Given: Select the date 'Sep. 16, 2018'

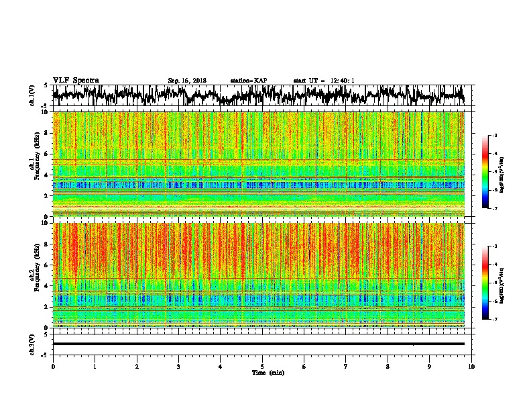Looking at the screenshot, I should click(x=187, y=81).
